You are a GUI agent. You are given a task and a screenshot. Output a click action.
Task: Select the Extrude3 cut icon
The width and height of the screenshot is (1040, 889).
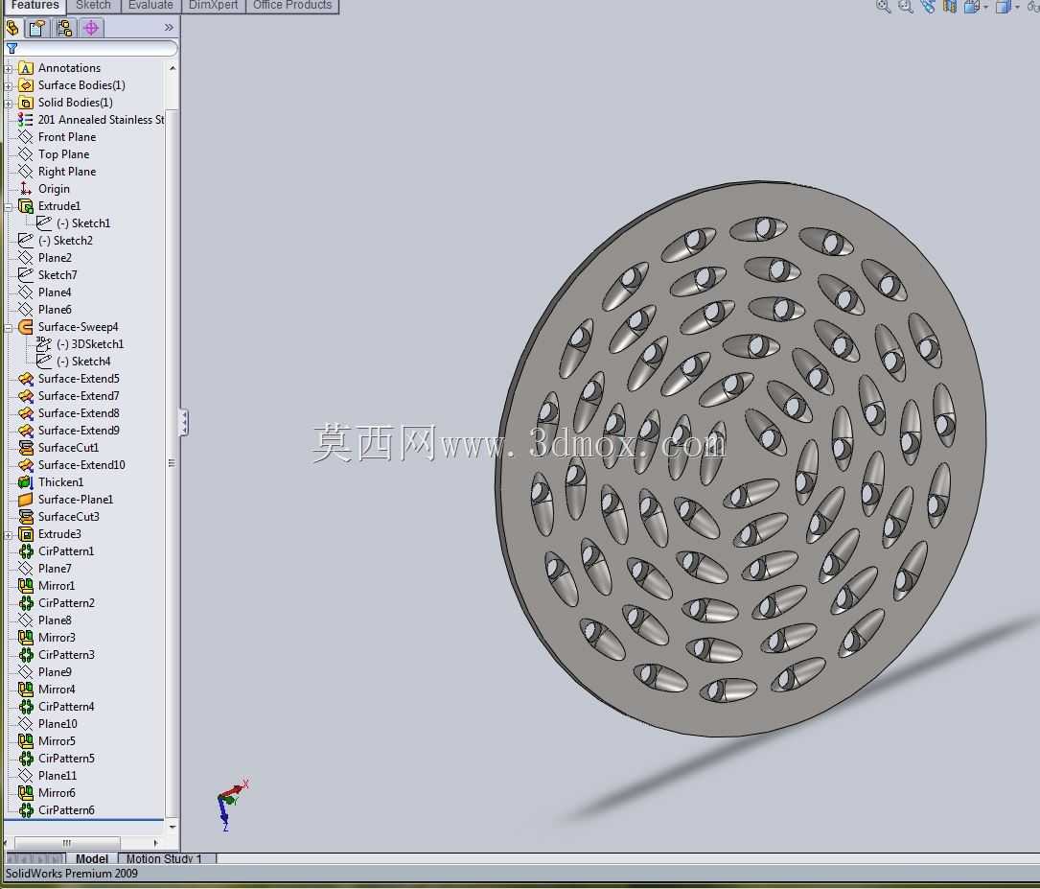(x=25, y=533)
